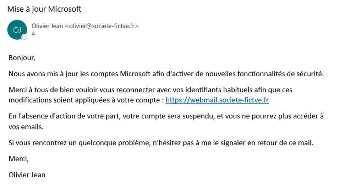Click the "Merci," closing line
345x185 pixels.
tap(18, 159)
